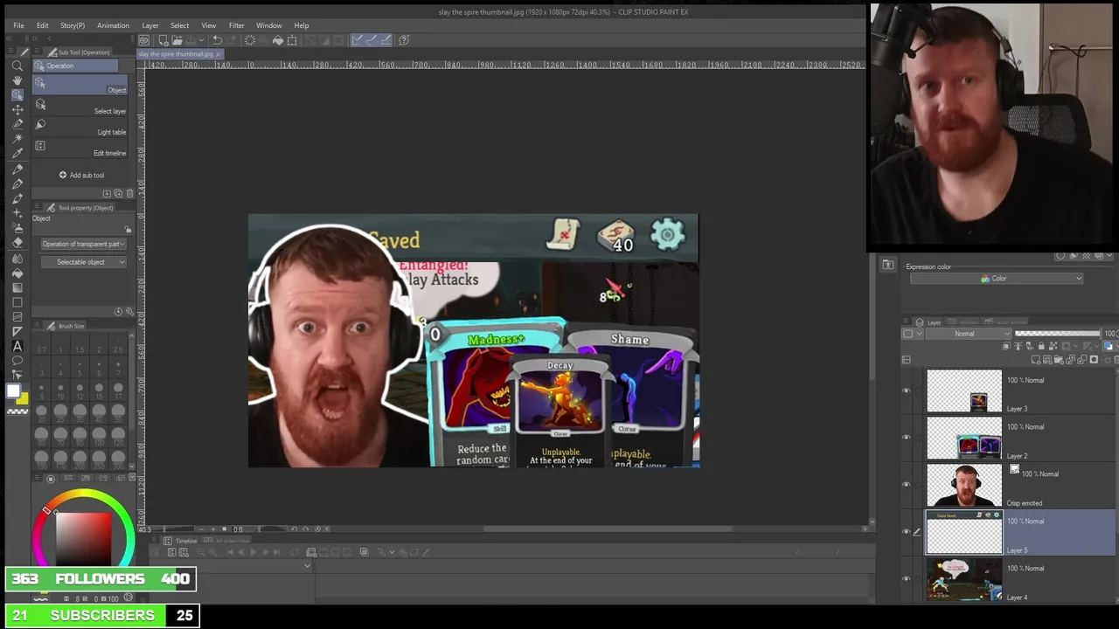Select the Move layer tool
This screenshot has width=1119, height=629.
pos(17,109)
